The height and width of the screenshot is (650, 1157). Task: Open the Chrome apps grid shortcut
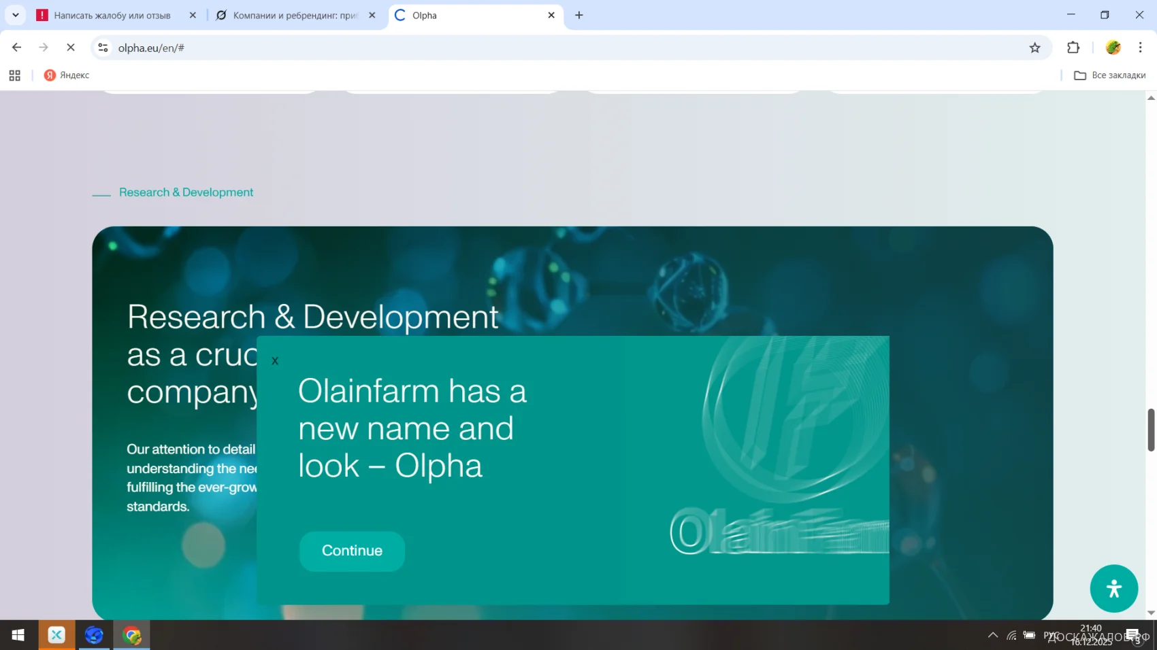pos(15,75)
